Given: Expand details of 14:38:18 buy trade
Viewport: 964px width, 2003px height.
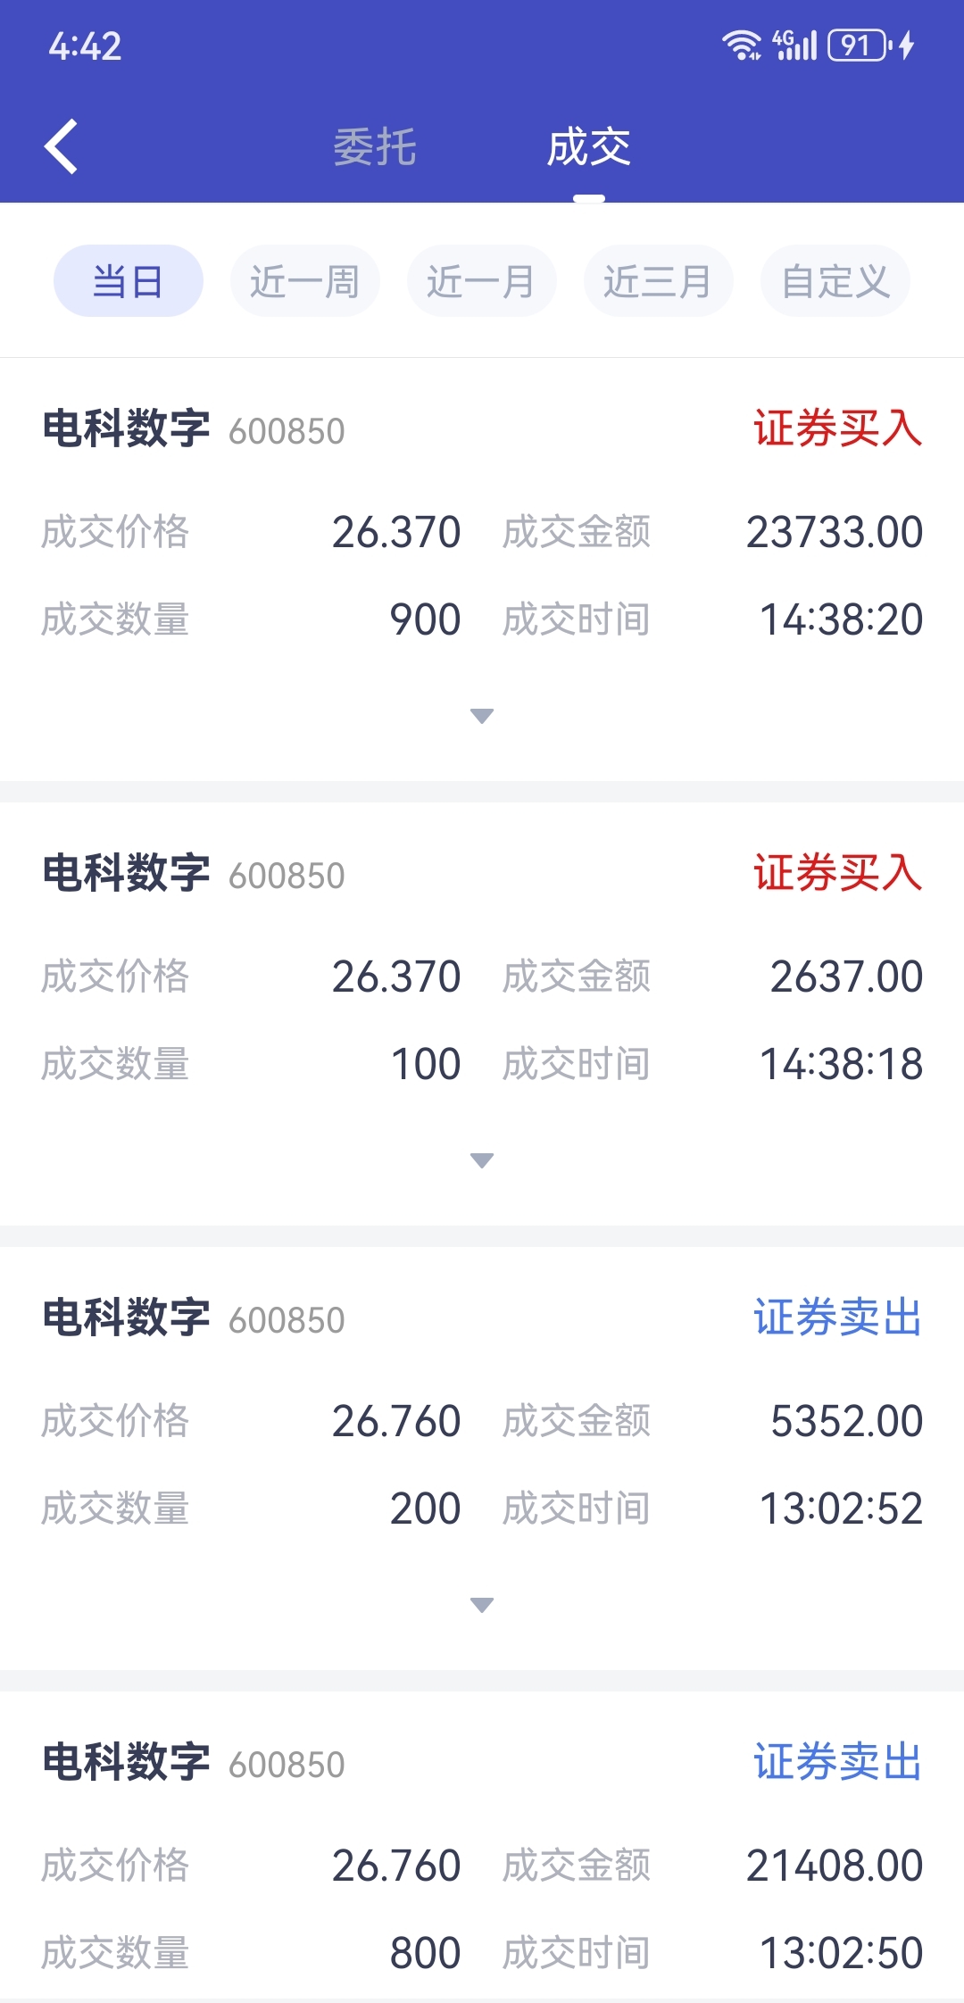Looking at the screenshot, I should (x=482, y=1160).
